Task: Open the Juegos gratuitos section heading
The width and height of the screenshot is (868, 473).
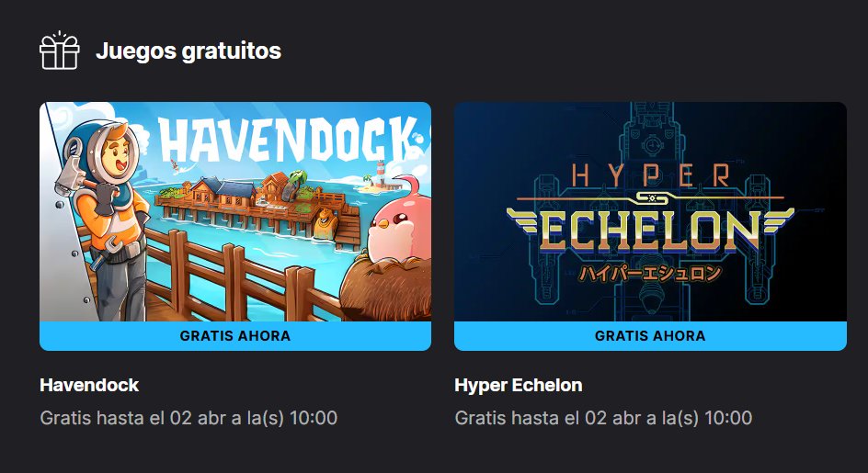Action: tap(188, 51)
